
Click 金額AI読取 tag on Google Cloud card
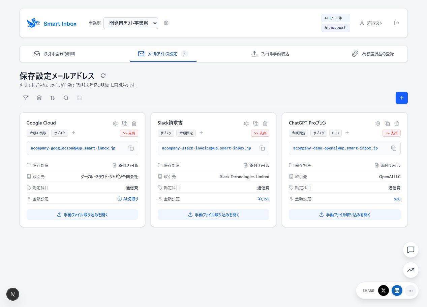point(38,133)
